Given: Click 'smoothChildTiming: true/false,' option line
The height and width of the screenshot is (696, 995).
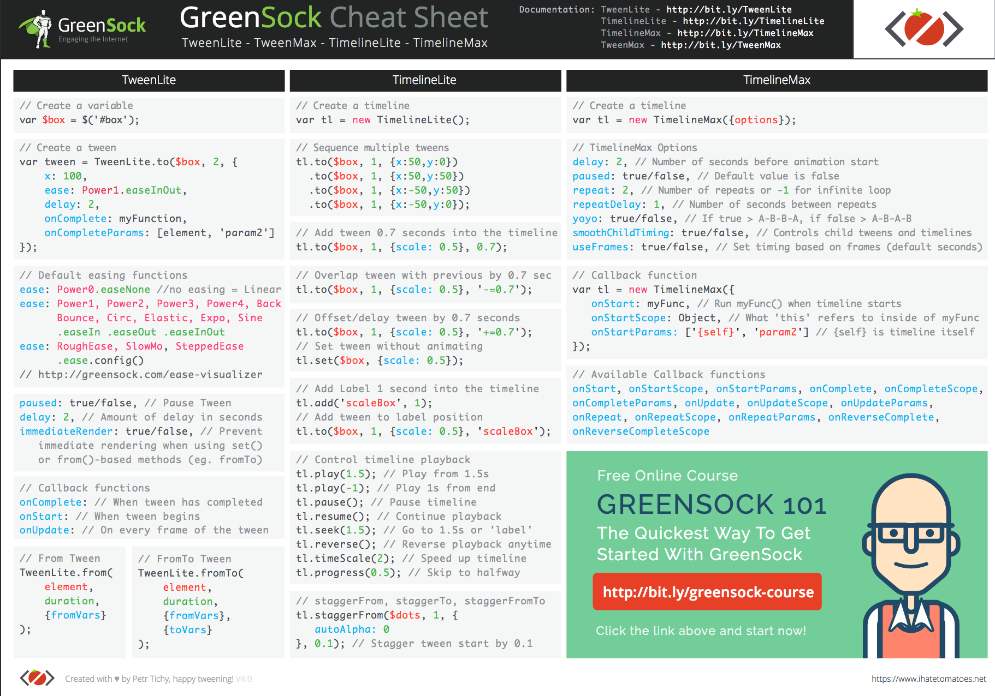Looking at the screenshot, I should pos(772,233).
